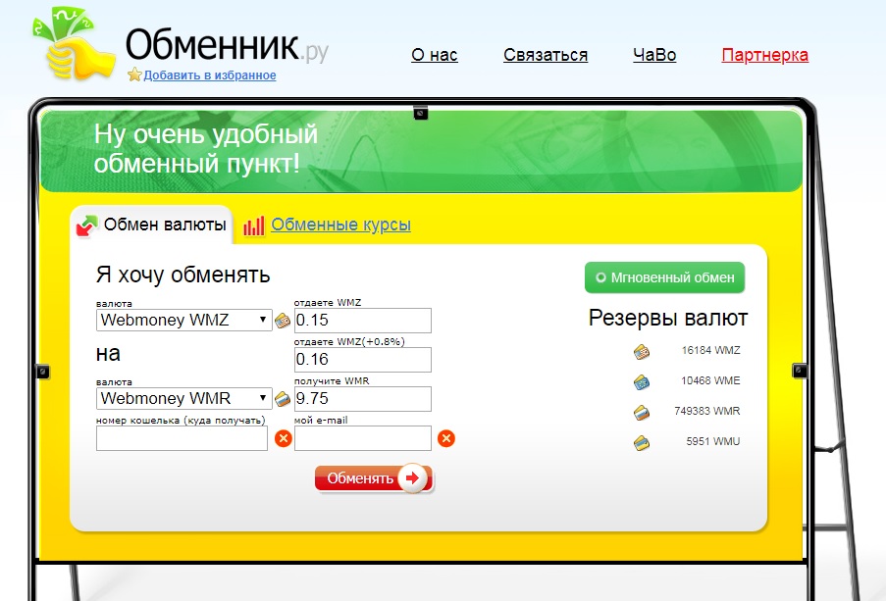Click the green-red arrows exchange icon
The image size is (886, 601).
point(87,225)
